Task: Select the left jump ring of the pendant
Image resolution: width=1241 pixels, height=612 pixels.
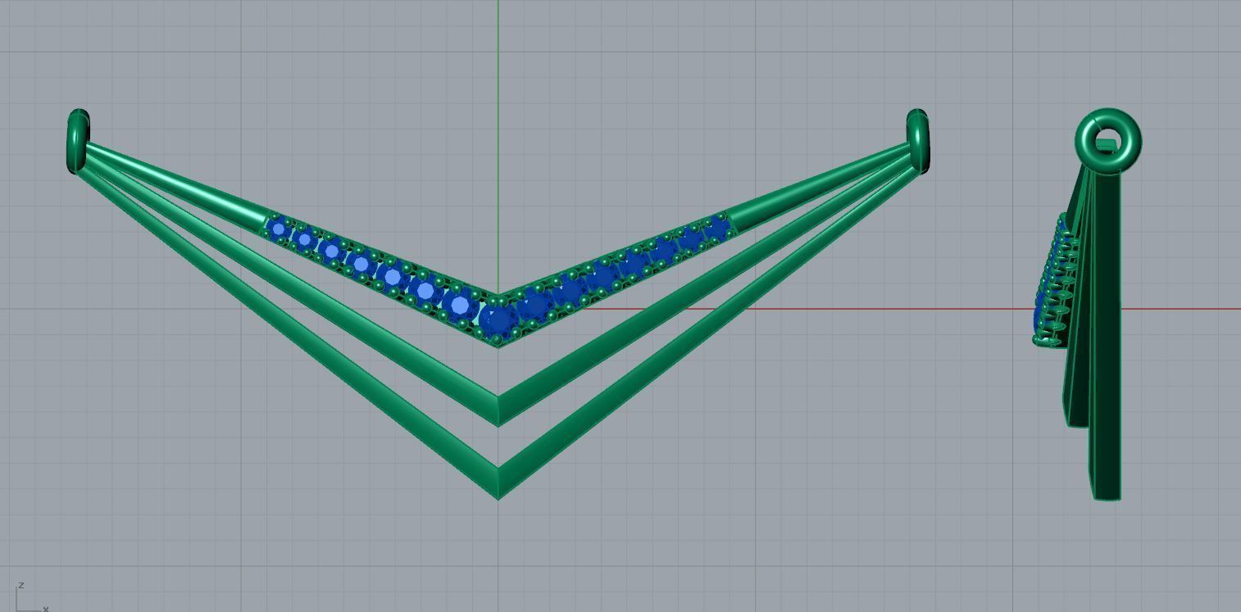Action: click(x=78, y=141)
